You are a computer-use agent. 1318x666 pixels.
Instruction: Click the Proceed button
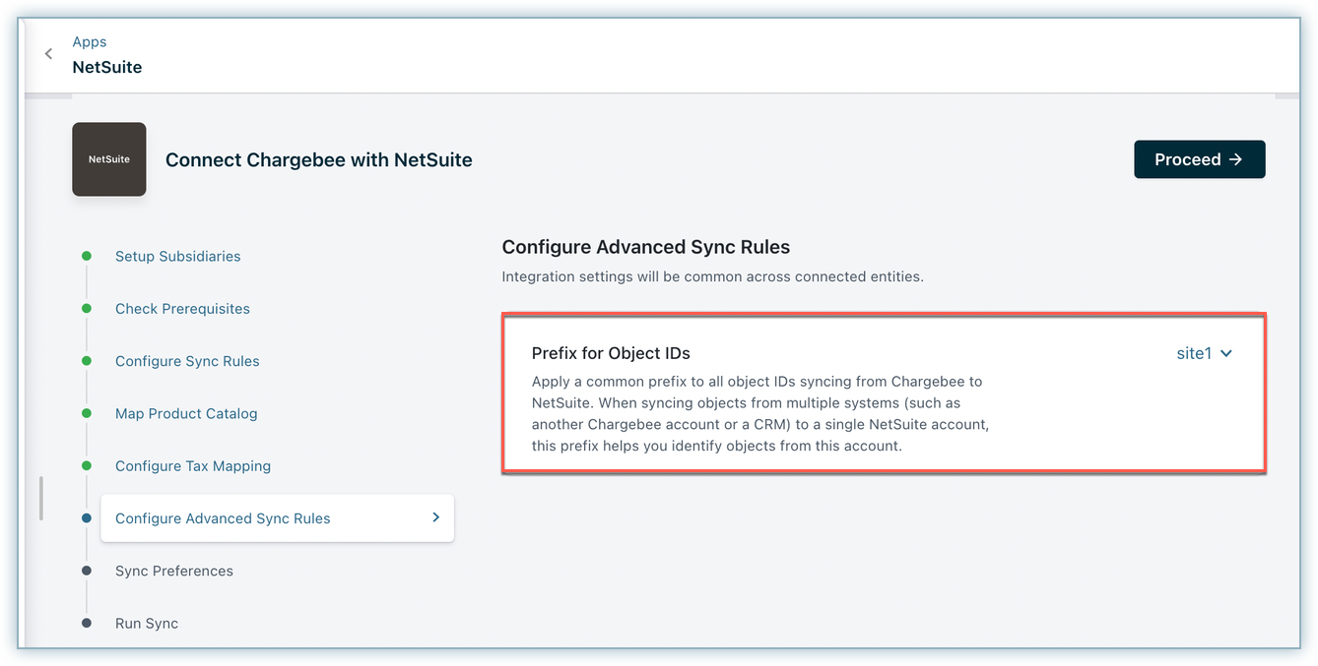tap(1199, 159)
